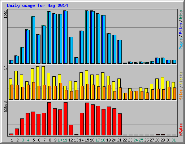Click the yellow visits bar for day 7

click(43, 83)
